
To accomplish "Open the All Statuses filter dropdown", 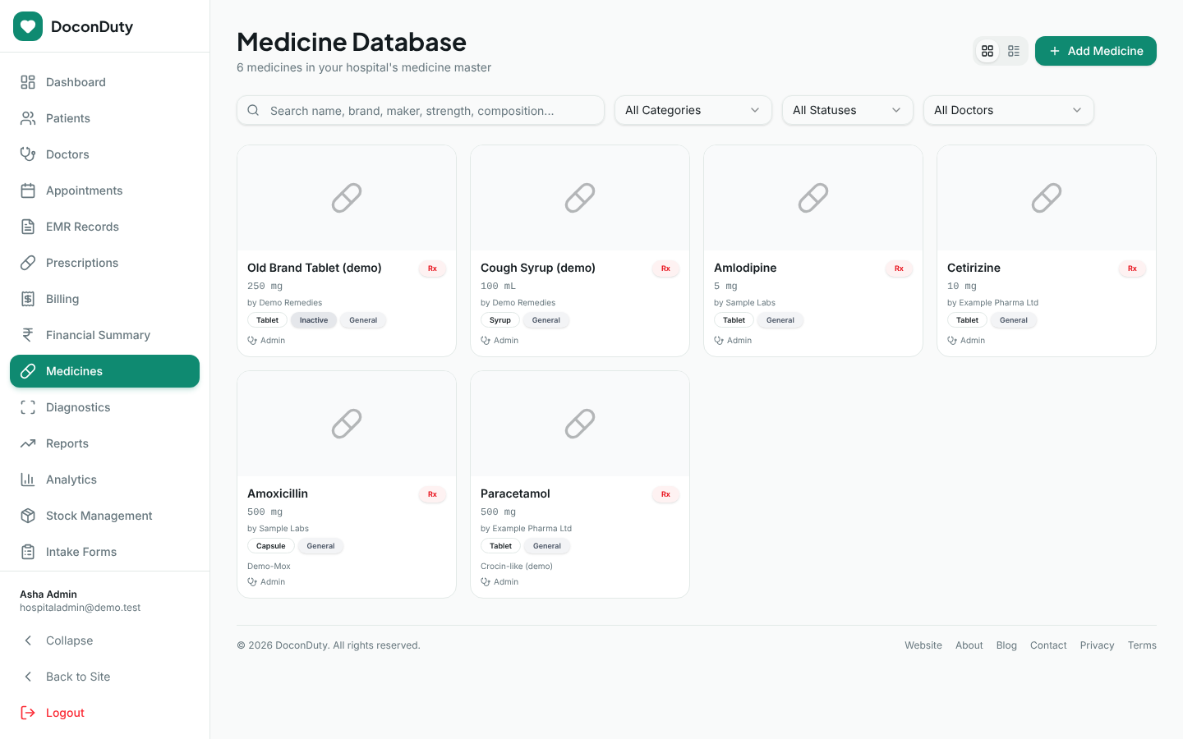I will 848,110.
